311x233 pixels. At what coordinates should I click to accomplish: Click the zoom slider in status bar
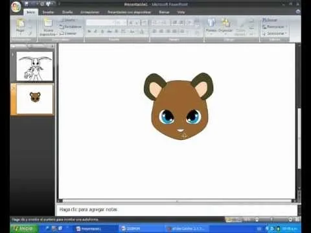(x=271, y=219)
